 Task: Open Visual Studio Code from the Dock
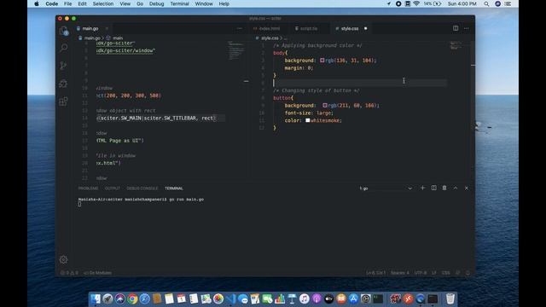point(230,298)
